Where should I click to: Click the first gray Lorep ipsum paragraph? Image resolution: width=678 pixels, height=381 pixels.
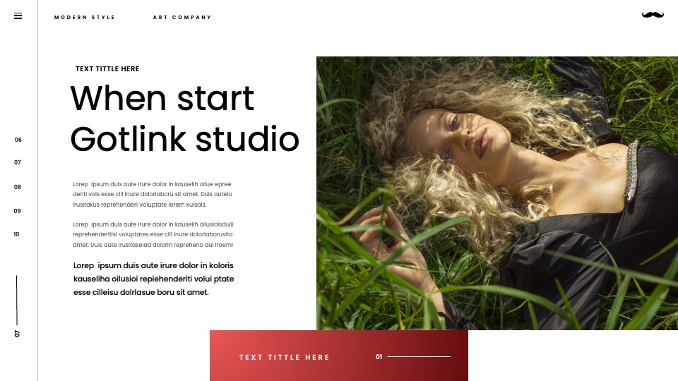point(153,195)
